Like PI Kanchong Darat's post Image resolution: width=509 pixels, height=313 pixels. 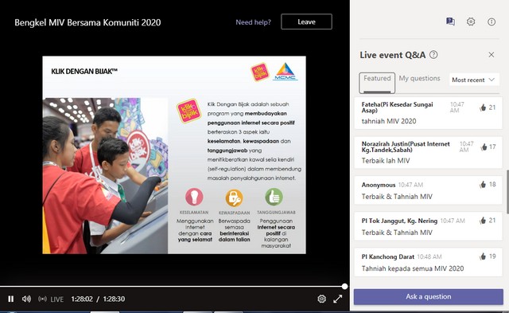(x=483, y=256)
